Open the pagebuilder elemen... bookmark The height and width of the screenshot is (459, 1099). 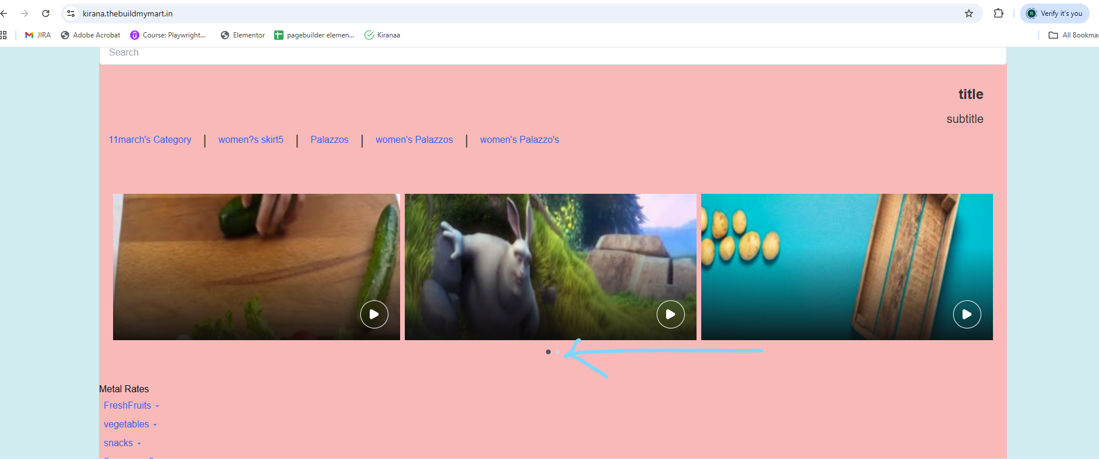(315, 35)
